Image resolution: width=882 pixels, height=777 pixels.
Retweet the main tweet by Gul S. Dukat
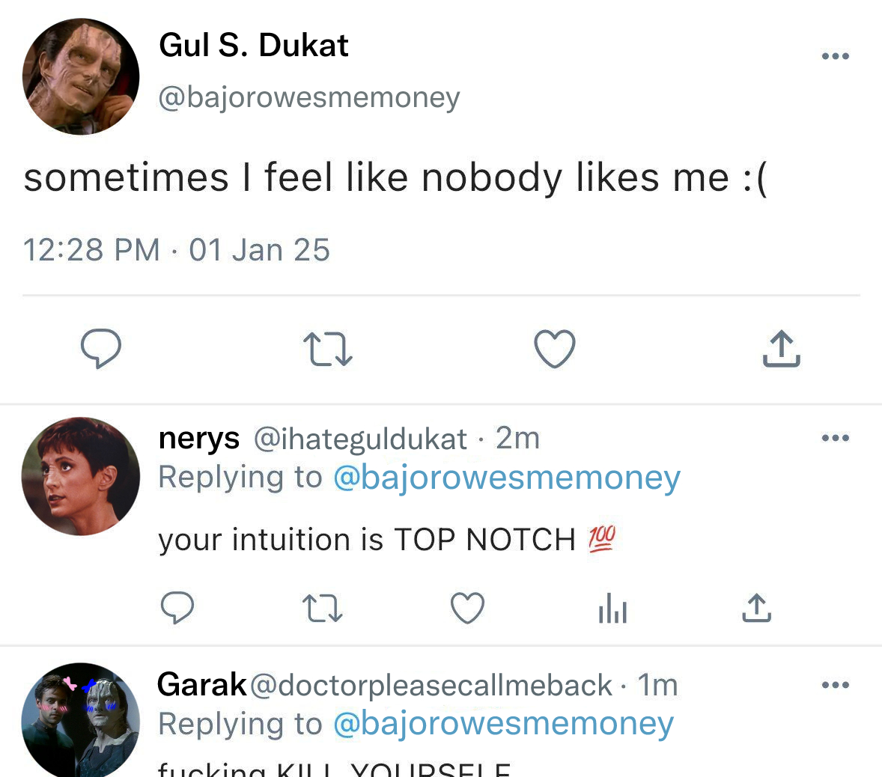328,350
